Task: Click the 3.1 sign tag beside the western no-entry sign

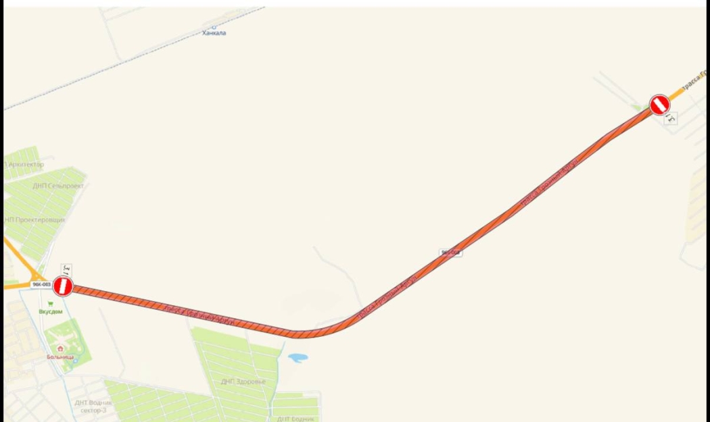Action: (x=66, y=271)
